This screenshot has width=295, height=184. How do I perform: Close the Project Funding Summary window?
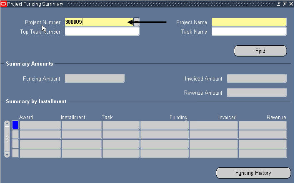290,4
